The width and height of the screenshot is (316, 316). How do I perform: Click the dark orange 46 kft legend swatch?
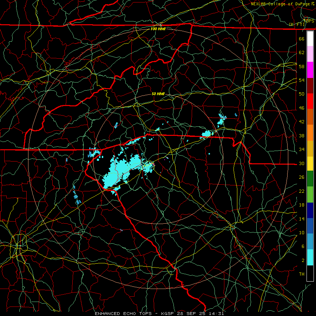(310, 117)
